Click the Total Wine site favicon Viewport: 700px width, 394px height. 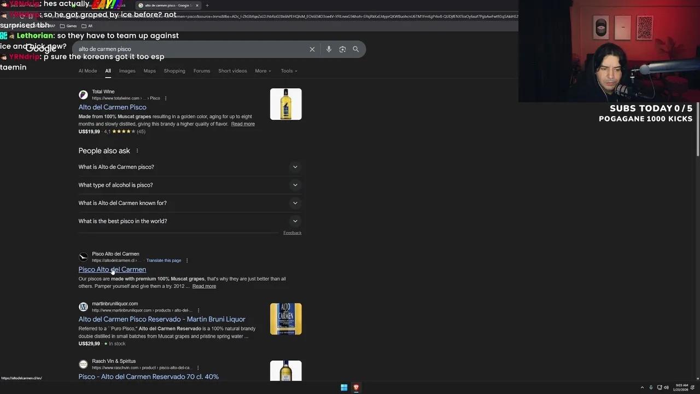[x=83, y=95]
